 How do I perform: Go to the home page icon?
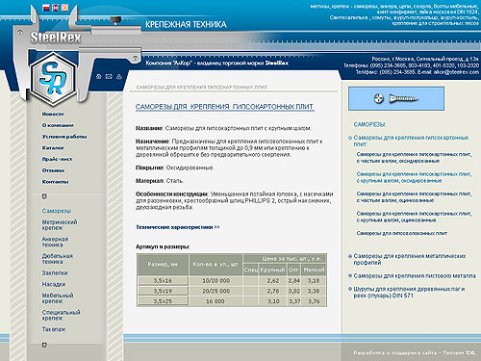99,76
